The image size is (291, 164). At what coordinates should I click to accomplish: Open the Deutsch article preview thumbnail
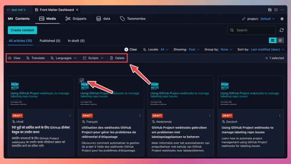[x=251, y=92]
